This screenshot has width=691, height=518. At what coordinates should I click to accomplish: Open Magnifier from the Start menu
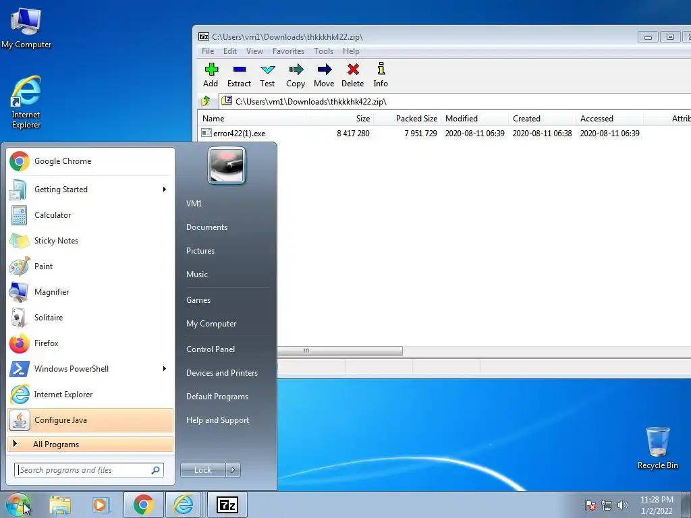(x=90, y=292)
